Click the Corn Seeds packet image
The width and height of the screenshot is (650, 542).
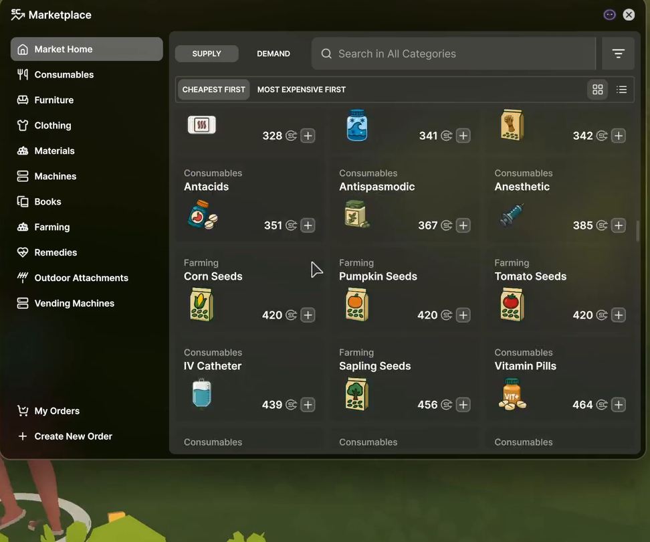[x=201, y=305]
